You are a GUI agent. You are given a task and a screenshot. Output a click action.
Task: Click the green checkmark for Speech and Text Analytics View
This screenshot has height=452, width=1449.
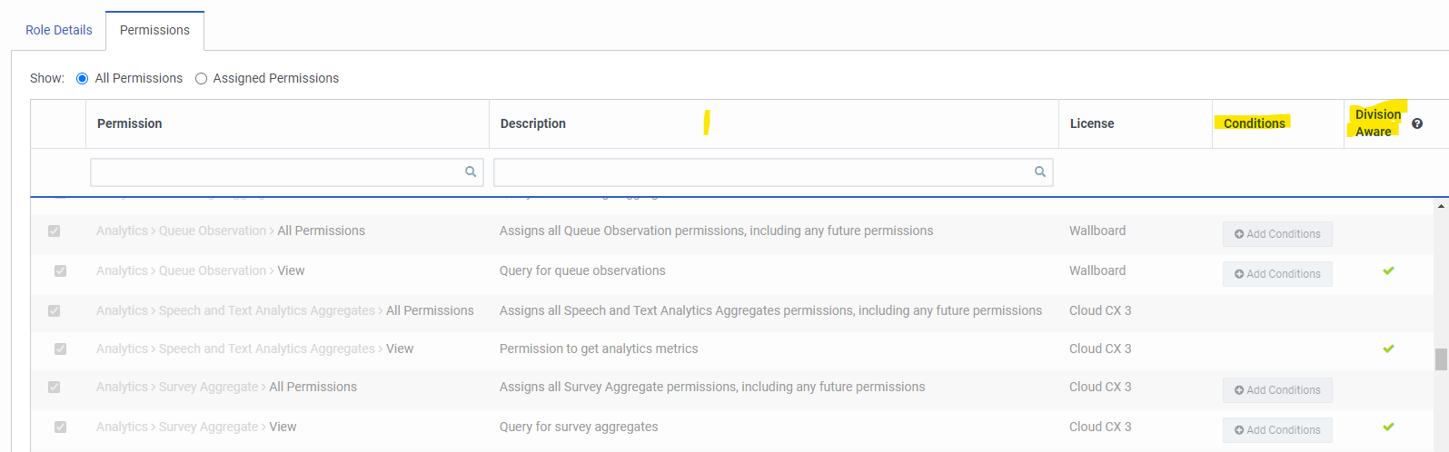point(1388,349)
